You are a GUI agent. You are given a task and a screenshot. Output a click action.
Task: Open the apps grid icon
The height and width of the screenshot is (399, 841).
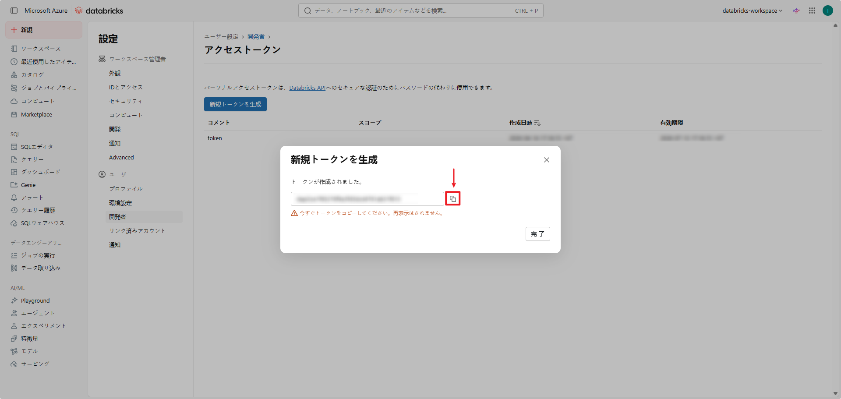pos(812,11)
